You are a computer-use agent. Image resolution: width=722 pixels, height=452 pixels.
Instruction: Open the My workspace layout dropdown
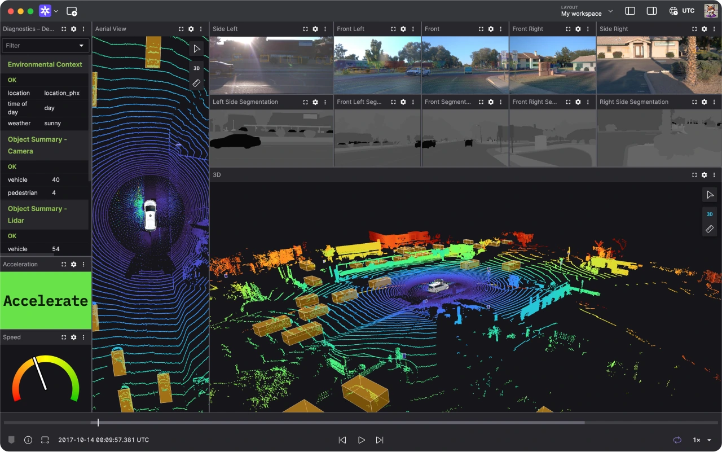coord(587,11)
